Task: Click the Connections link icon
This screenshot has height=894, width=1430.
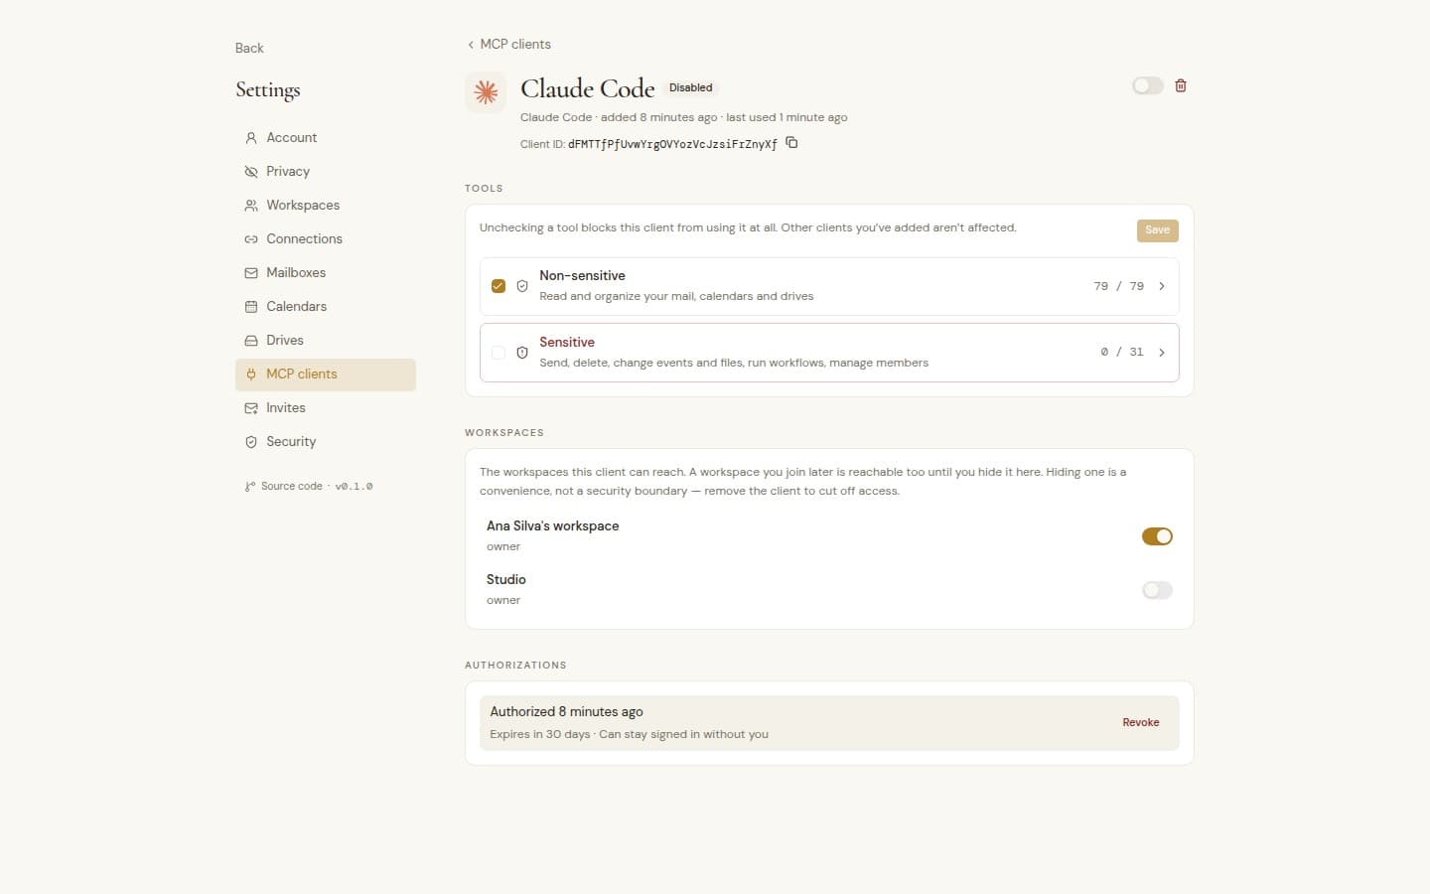Action: click(251, 239)
